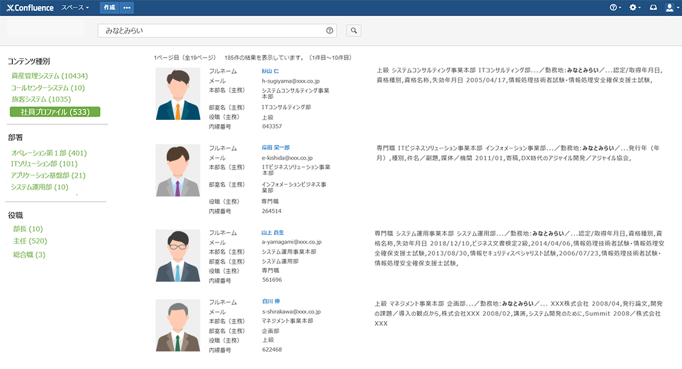Image resolution: width=682 pixels, height=369 pixels.
Task: Click the Confluence logo
Action: tap(30, 7)
